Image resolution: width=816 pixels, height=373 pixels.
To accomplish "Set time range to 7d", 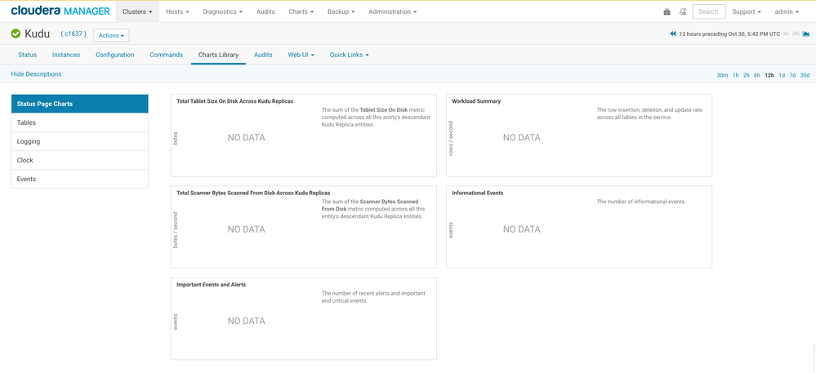I will (x=792, y=75).
